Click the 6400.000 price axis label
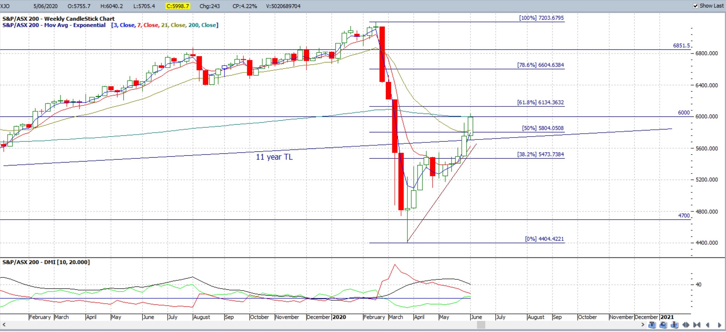 tap(707, 85)
